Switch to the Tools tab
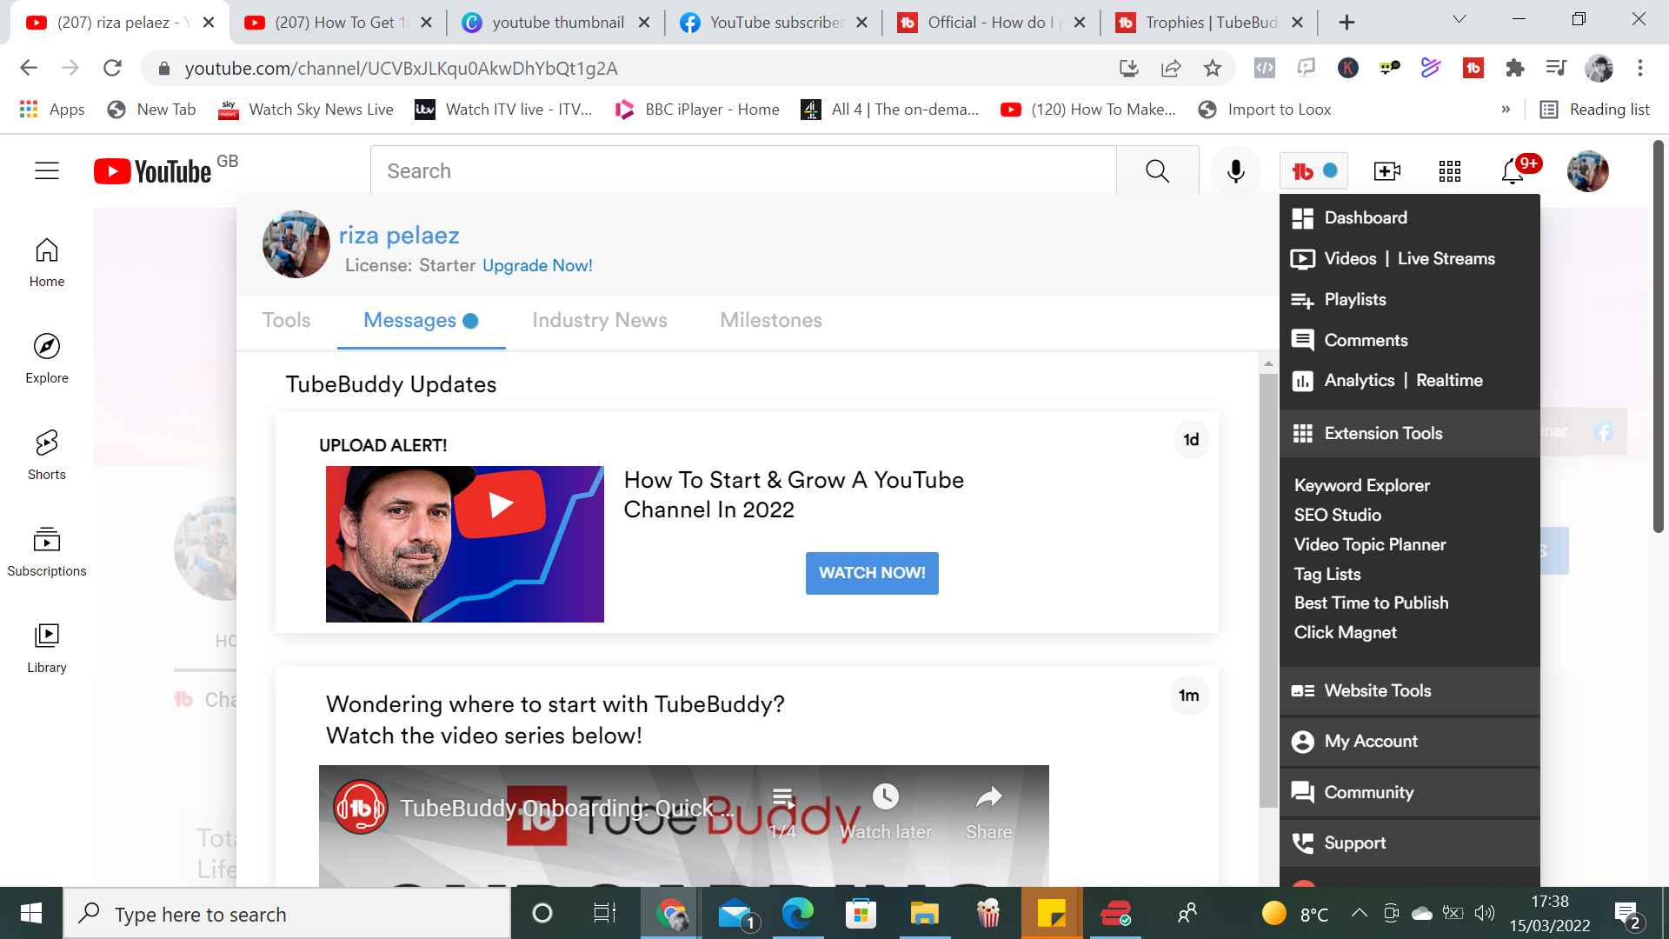 (x=286, y=320)
